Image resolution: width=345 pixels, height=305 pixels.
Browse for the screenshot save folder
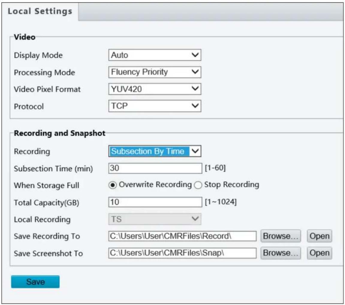[x=281, y=253]
